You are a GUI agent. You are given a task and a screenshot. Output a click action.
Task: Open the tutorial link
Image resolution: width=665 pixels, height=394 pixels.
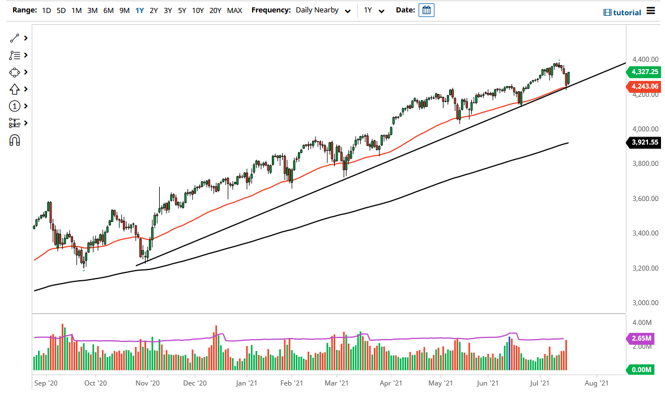click(x=623, y=12)
